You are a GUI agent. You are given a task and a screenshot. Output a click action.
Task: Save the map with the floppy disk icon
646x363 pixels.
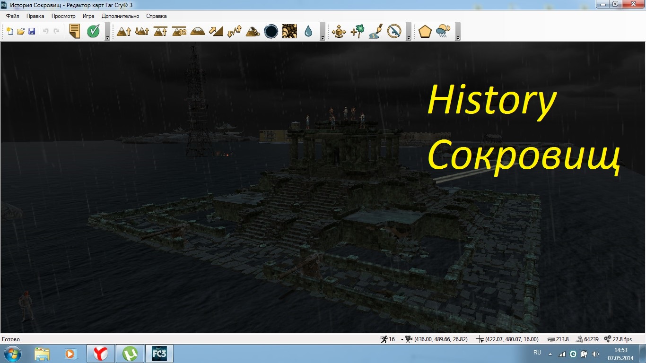[32, 31]
